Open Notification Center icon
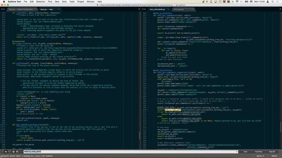Screen dimensions: 282x158 278,2
